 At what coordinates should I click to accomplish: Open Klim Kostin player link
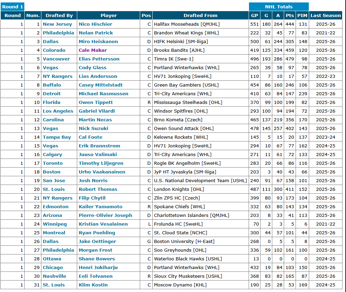93,285
